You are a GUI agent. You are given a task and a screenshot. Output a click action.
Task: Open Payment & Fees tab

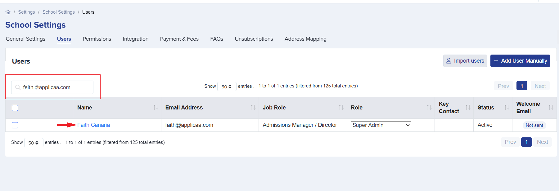point(179,39)
